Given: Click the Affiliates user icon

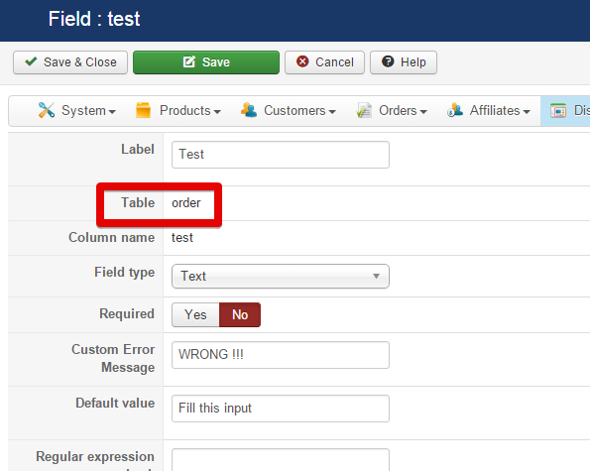Looking at the screenshot, I should coord(455,110).
